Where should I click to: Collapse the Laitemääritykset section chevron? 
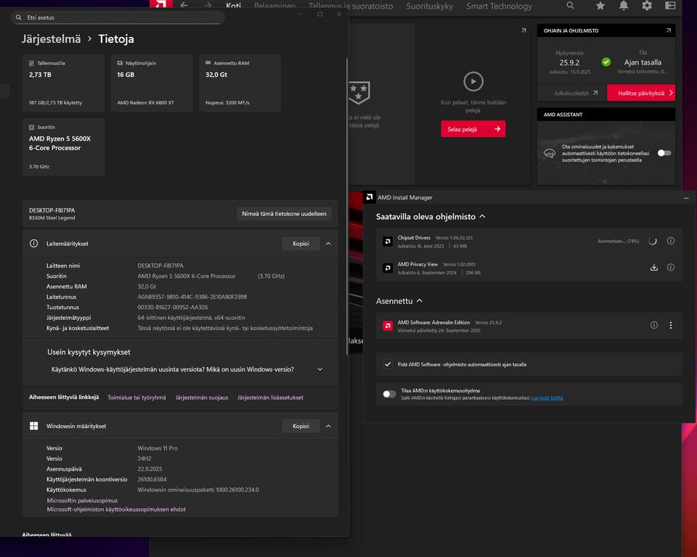coord(328,244)
